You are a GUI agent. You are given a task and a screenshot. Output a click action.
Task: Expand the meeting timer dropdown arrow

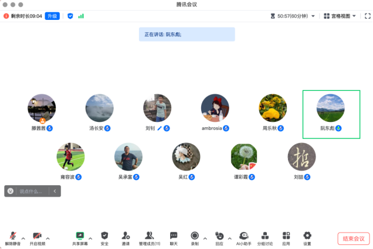coord(313,16)
